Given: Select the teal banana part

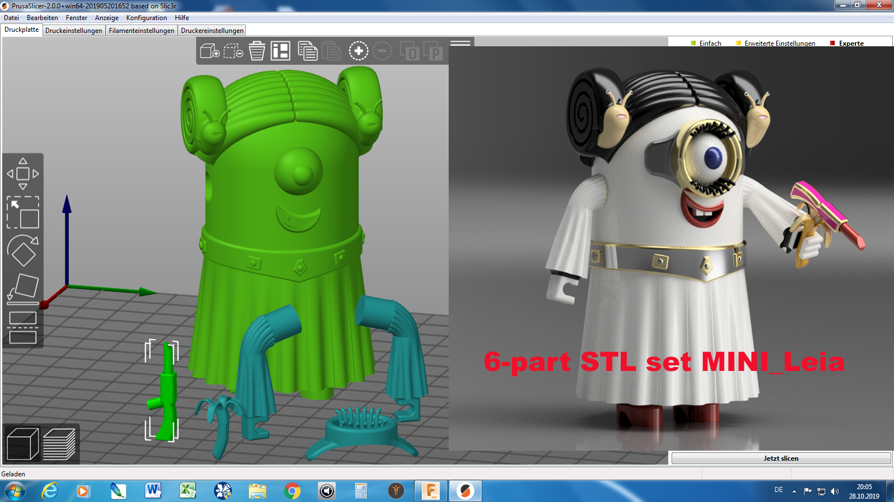Looking at the screenshot, I should coord(222,427).
